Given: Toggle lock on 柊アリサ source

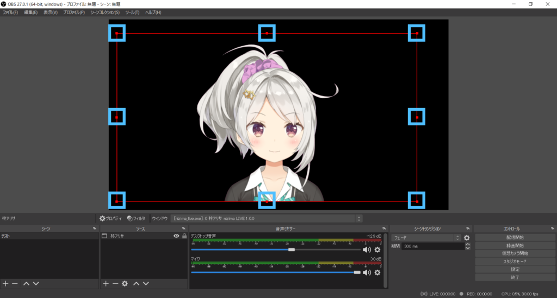Looking at the screenshot, I should (x=184, y=236).
